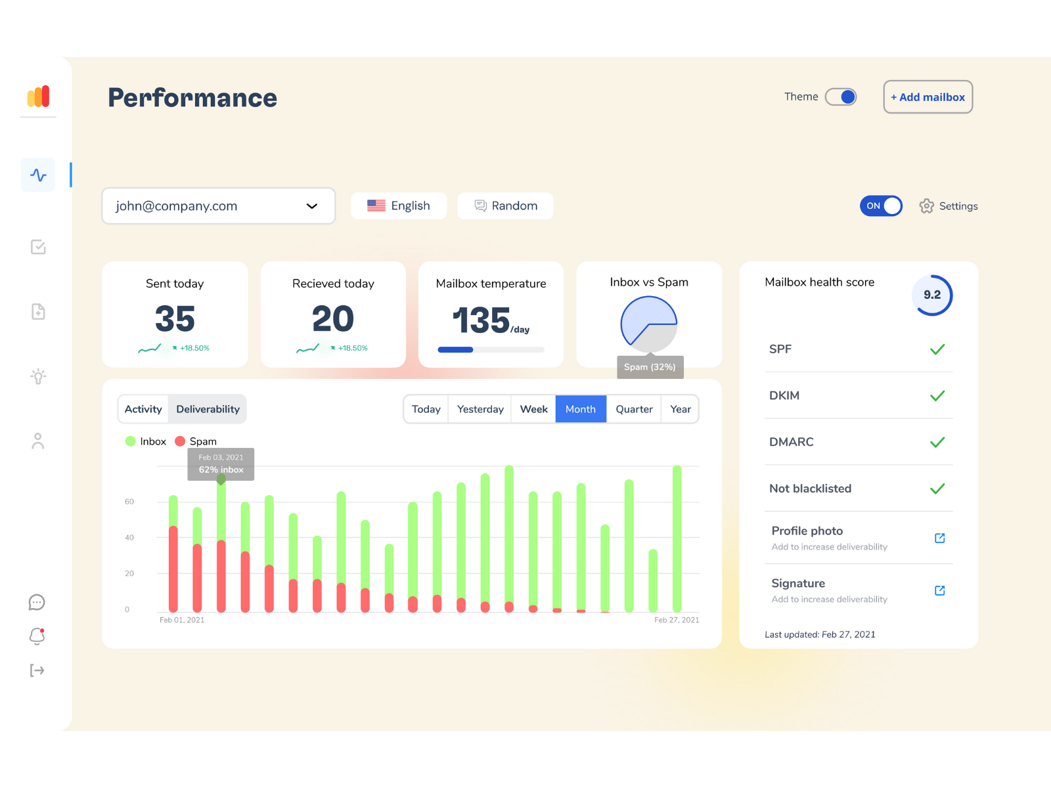Viewport: 1051px width, 788px height.
Task: Click the DMARC row label
Action: click(792, 442)
